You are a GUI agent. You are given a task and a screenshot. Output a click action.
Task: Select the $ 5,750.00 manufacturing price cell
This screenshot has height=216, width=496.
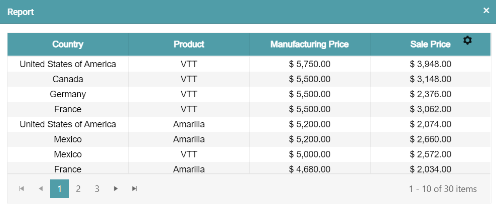(310, 64)
